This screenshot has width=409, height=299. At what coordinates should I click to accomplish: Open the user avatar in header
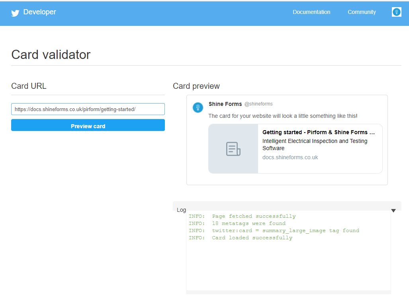click(397, 12)
